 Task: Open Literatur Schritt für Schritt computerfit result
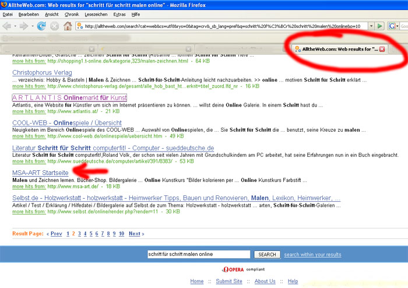(113, 148)
